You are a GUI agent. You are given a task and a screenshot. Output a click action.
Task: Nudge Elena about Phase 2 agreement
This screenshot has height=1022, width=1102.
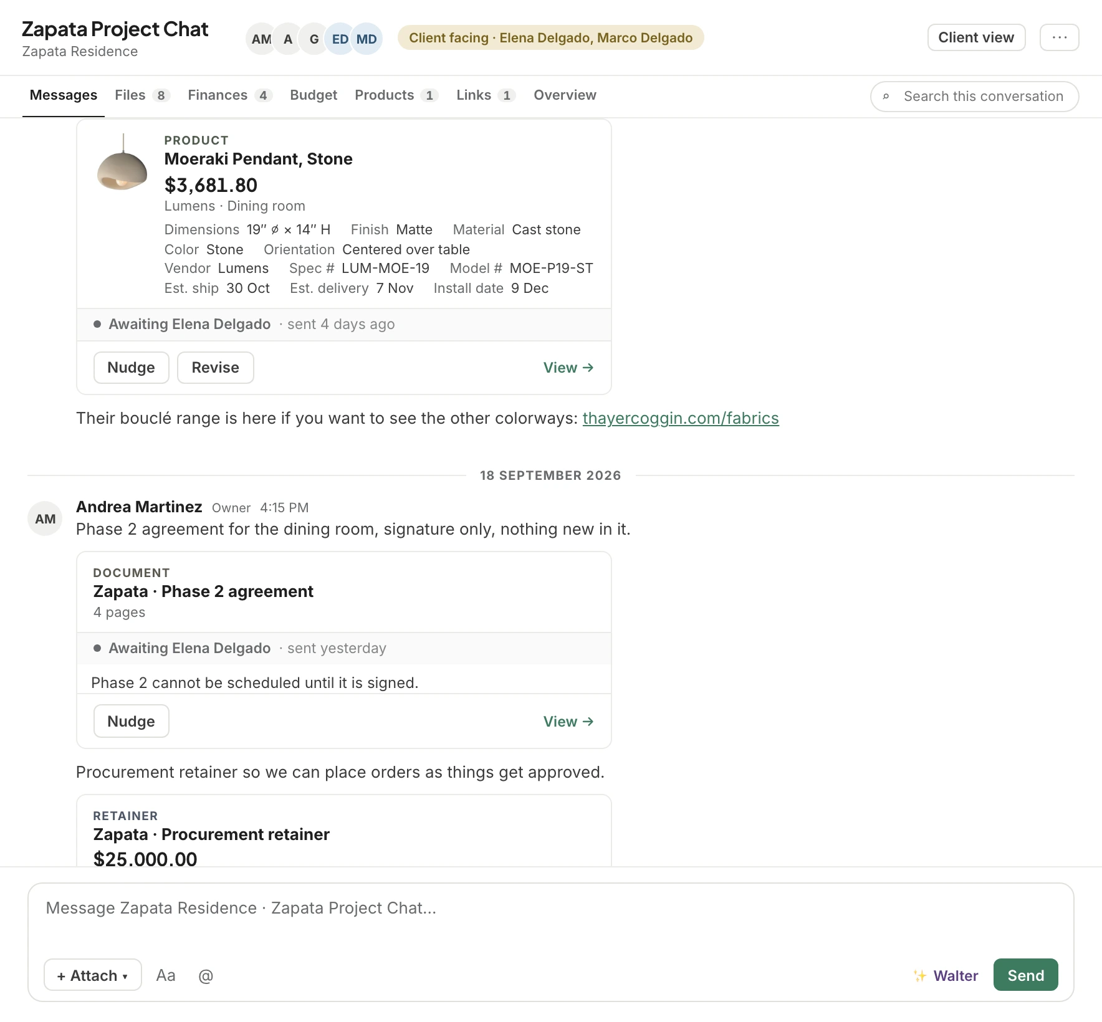[131, 721]
